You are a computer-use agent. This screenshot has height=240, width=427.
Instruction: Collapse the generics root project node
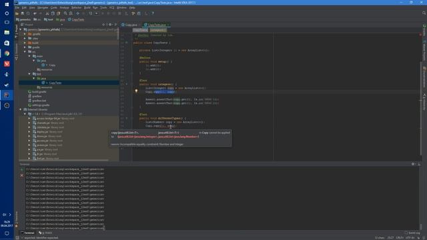click(x=21, y=29)
